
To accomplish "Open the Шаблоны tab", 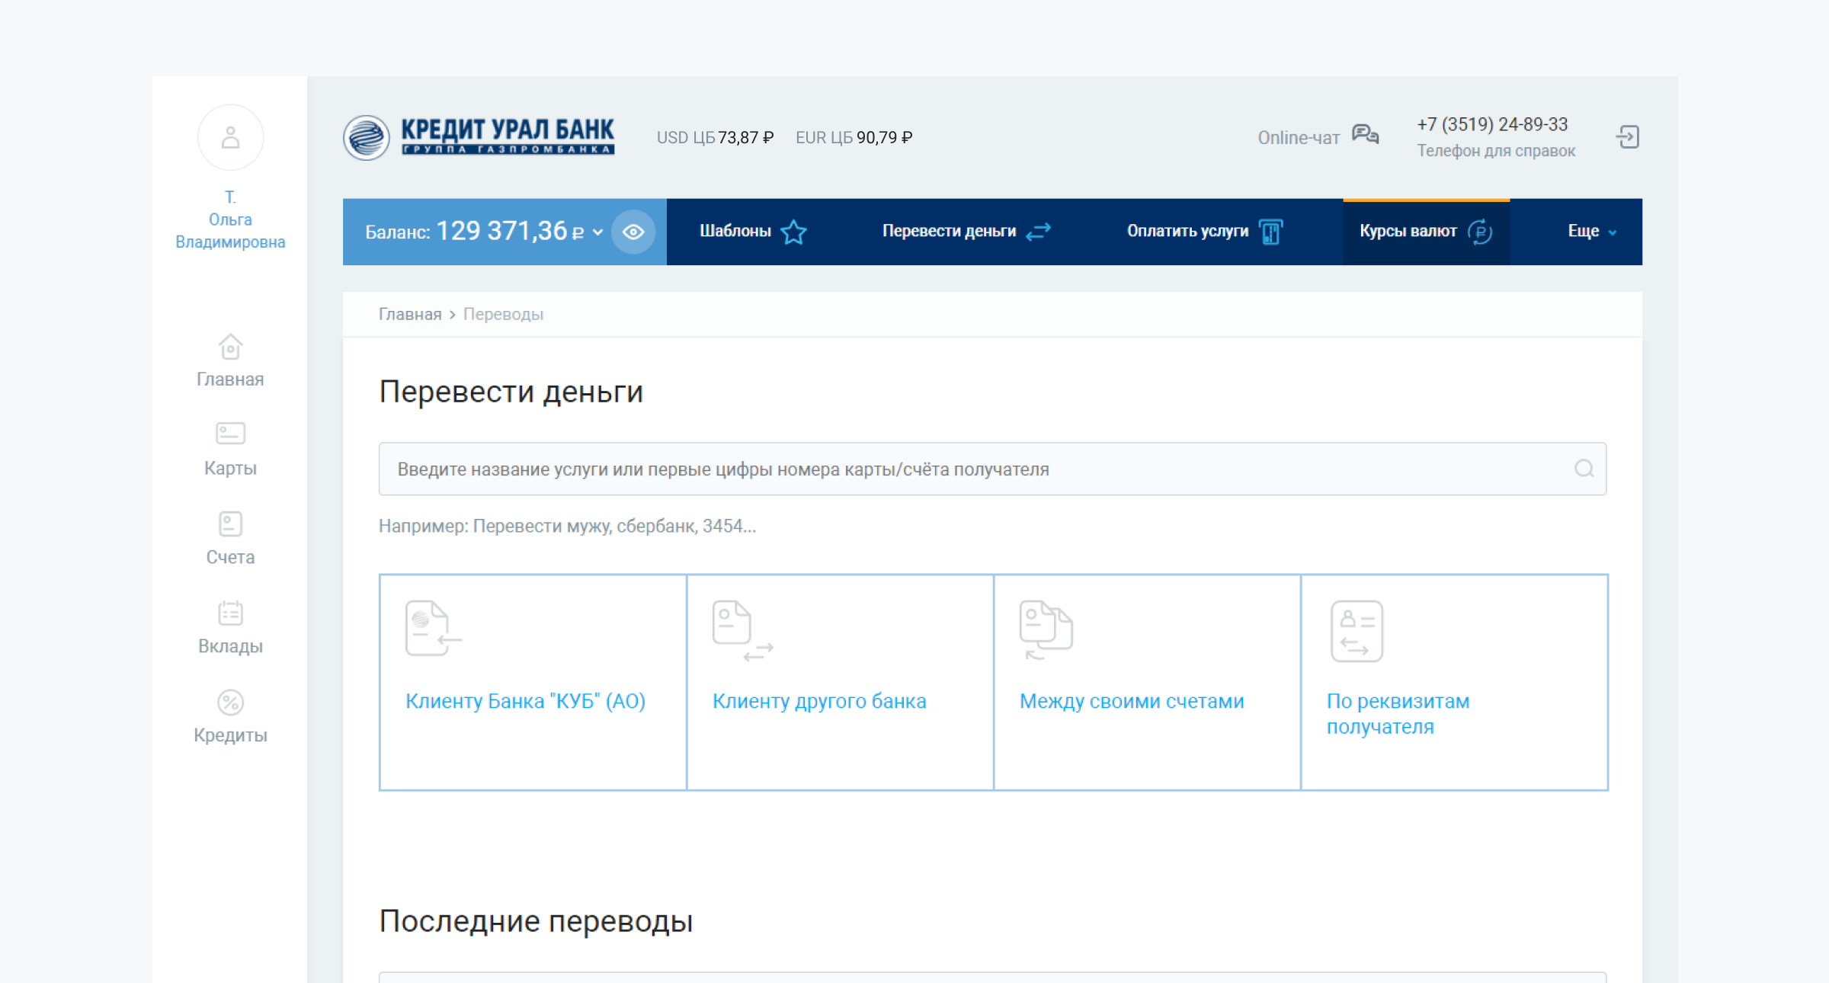I will click(752, 232).
